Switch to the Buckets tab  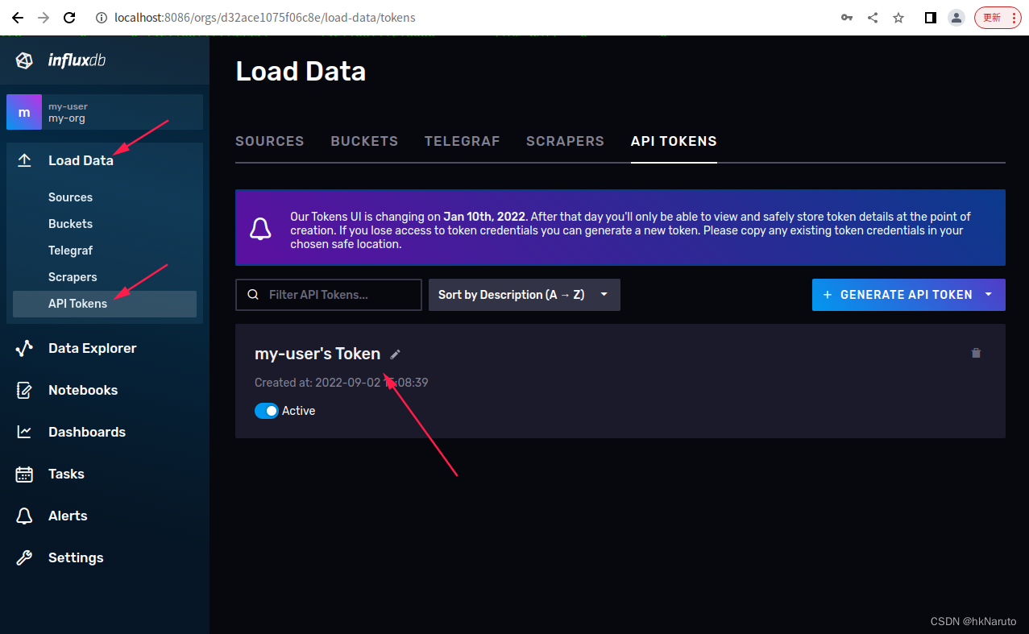pos(364,141)
